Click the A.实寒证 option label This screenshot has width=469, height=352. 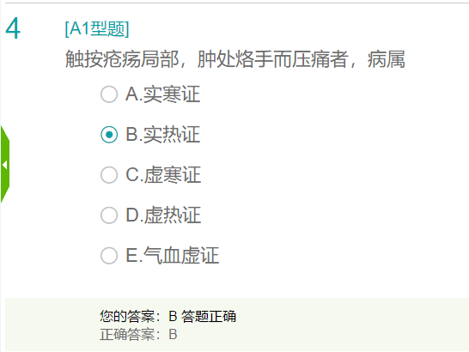pyautogui.click(x=162, y=94)
